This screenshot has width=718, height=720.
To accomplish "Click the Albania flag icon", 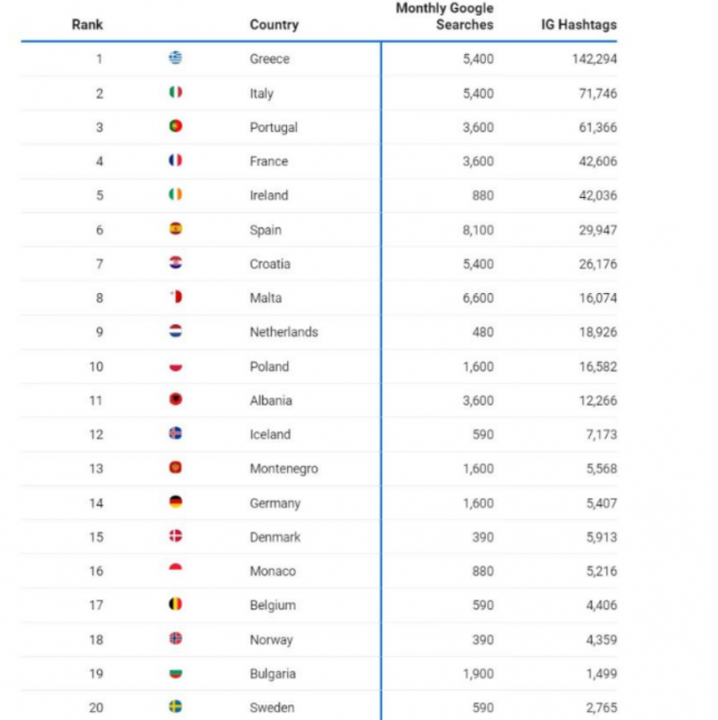I will click(x=176, y=400).
